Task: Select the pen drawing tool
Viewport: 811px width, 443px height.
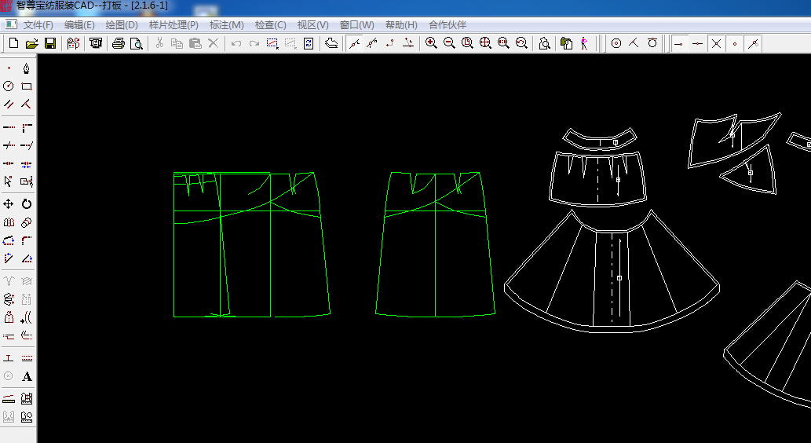Action: (x=27, y=68)
